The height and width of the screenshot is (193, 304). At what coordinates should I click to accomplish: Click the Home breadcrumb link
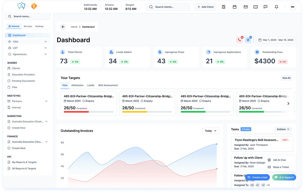point(74,27)
